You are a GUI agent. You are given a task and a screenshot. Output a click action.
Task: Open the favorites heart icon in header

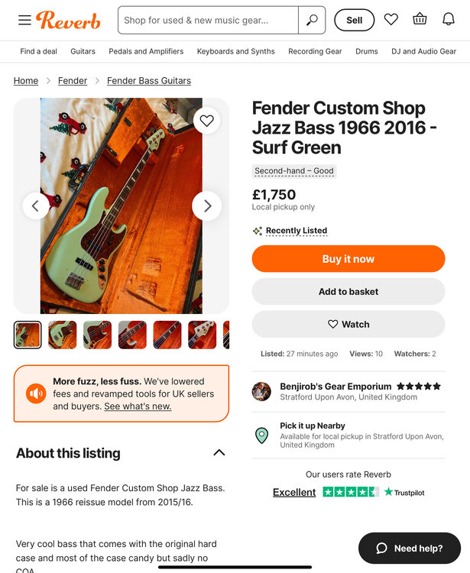pos(391,20)
